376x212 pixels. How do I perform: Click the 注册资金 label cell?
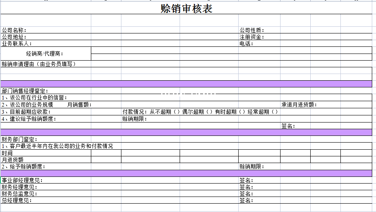coord(252,37)
